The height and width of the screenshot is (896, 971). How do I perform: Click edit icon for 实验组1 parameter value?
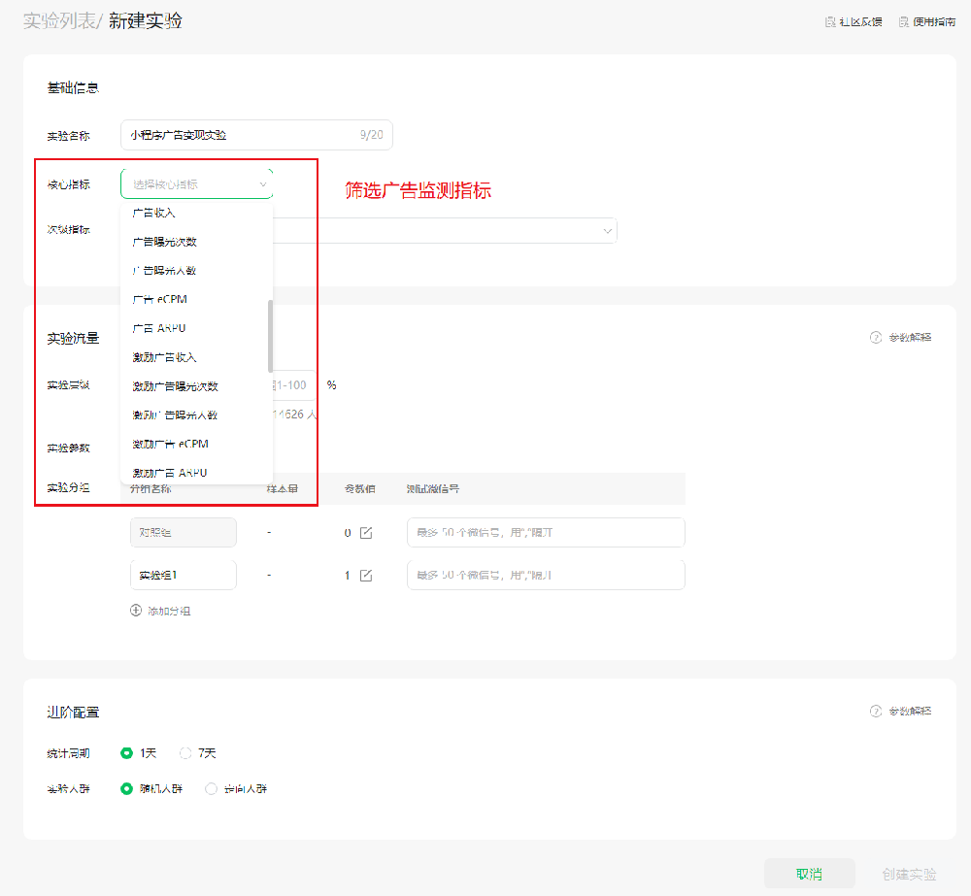pos(366,576)
